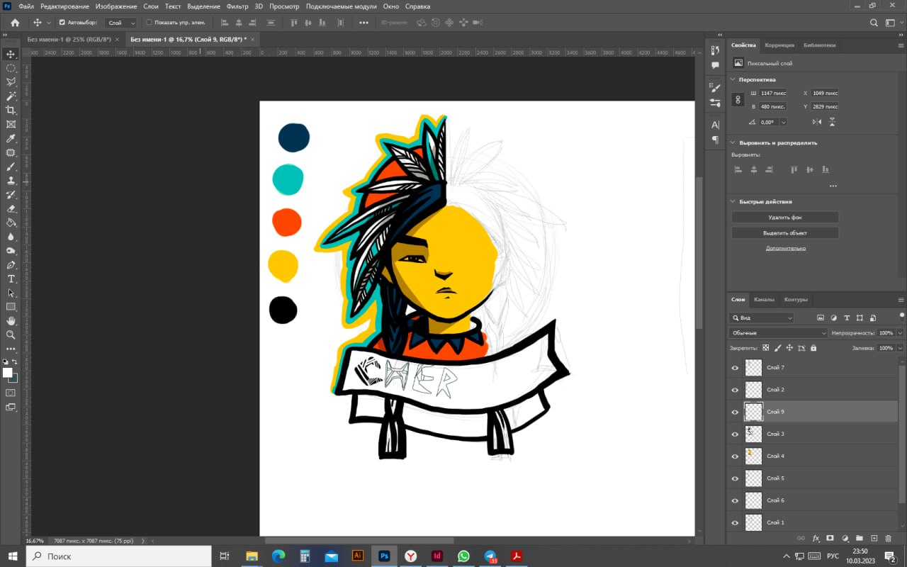This screenshot has height=567, width=907.
Task: Select the Rectangle shape tool
Action: tap(11, 307)
